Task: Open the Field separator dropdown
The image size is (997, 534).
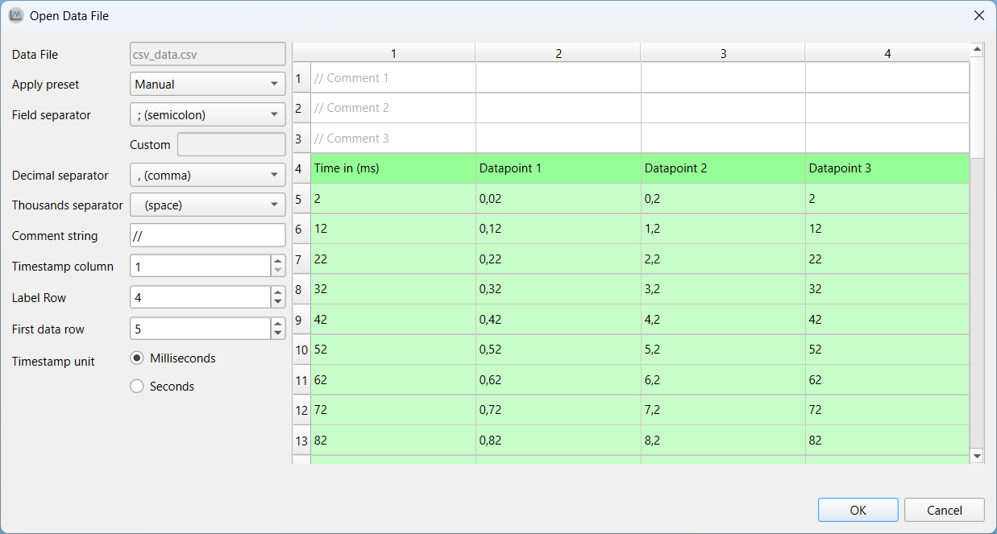Action: pos(207,114)
